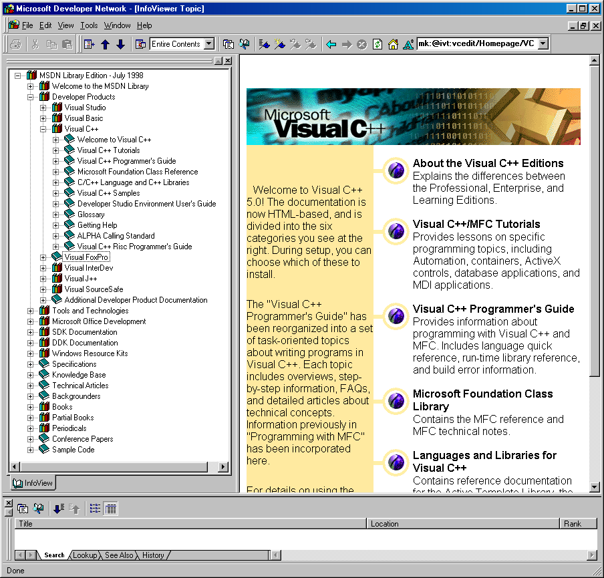Click the sphere icon beside Microsoft Foundation Class Library
The image size is (604, 578).
396,400
